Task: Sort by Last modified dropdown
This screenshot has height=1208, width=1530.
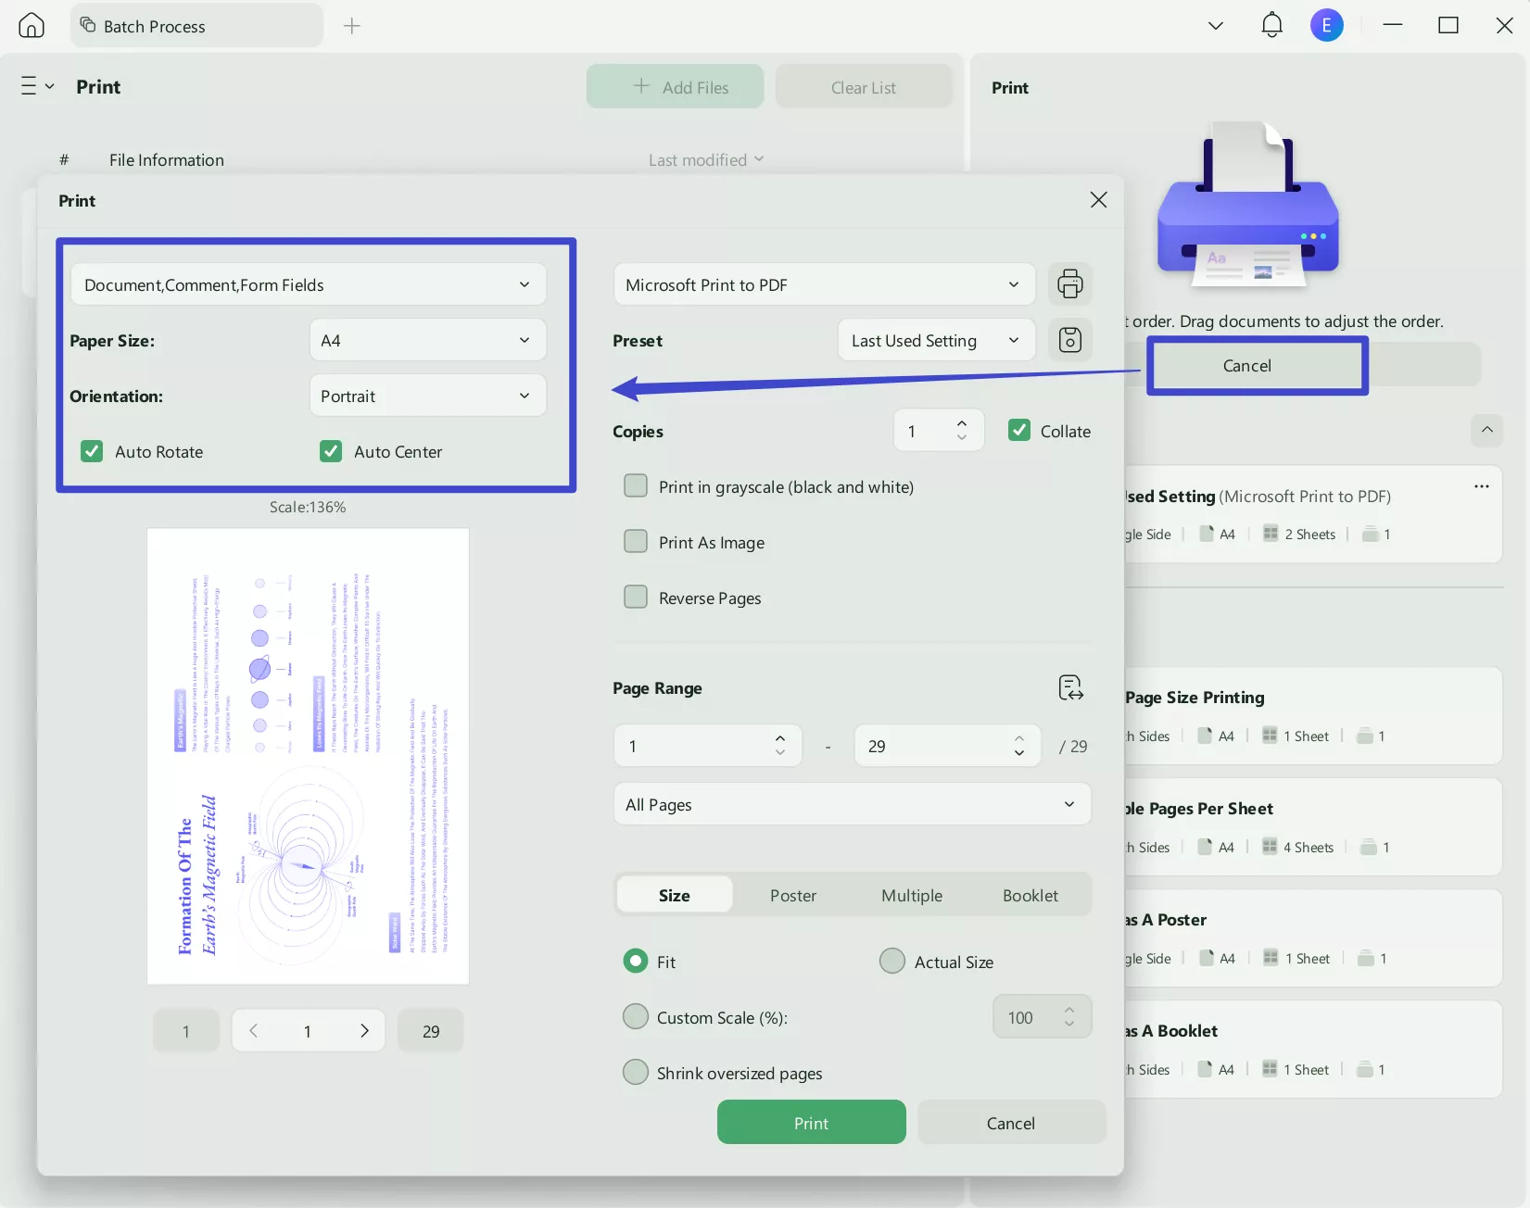Action: [706, 159]
